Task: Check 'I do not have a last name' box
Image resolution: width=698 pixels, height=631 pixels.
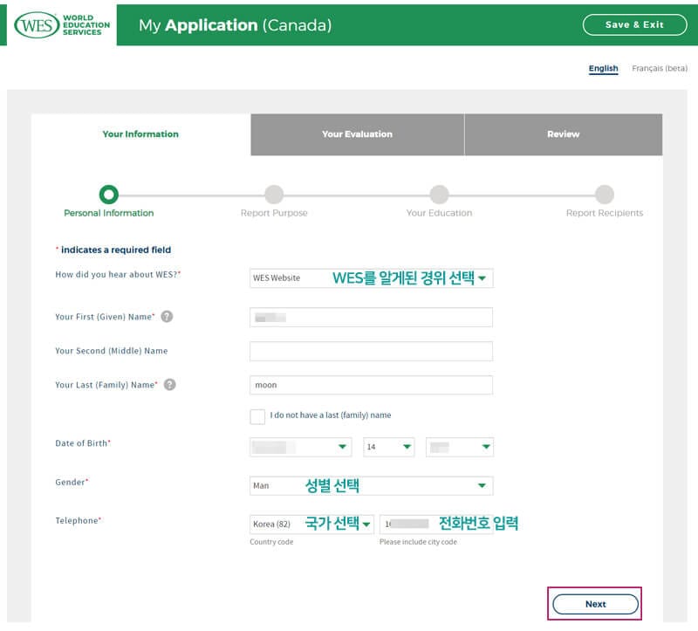Action: (x=257, y=416)
